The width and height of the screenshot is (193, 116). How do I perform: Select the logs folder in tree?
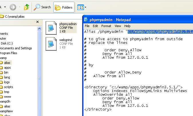pos(7,82)
